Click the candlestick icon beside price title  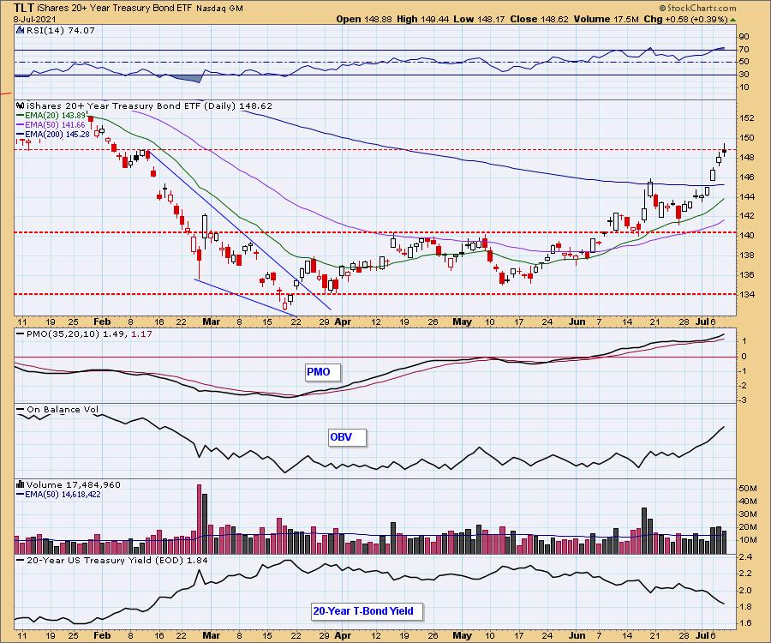[x=21, y=105]
